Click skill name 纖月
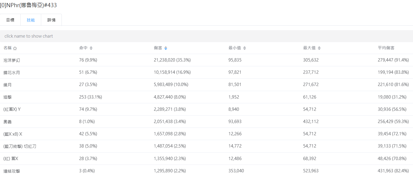This screenshot has height=175, width=413. pyautogui.click(x=7, y=85)
